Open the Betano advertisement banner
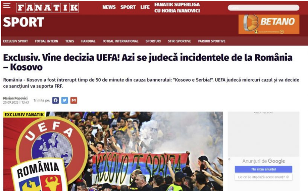The image size is (308, 191). (x=269, y=24)
